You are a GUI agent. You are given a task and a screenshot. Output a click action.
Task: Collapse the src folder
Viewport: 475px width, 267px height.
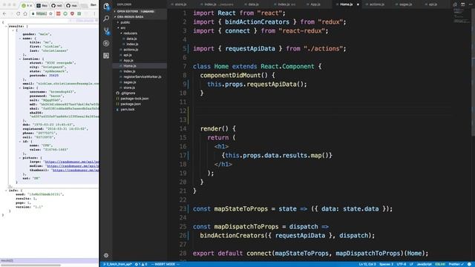122,28
